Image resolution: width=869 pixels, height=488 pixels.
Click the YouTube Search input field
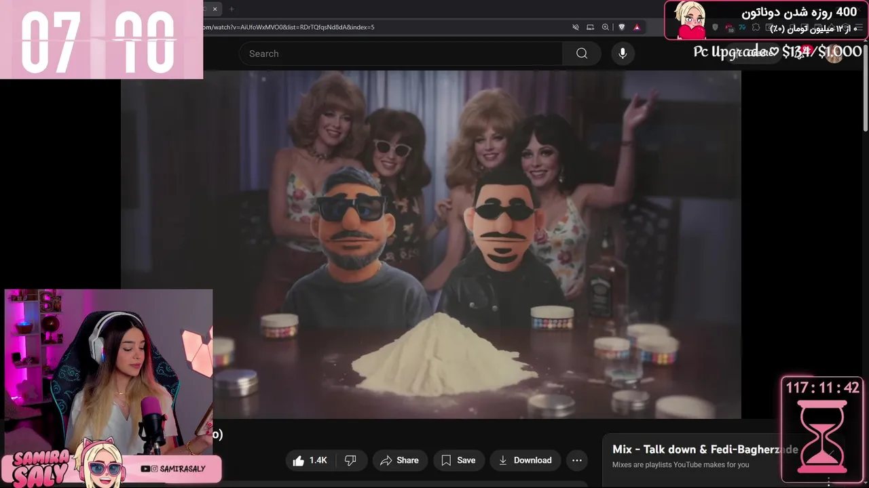[x=401, y=54]
